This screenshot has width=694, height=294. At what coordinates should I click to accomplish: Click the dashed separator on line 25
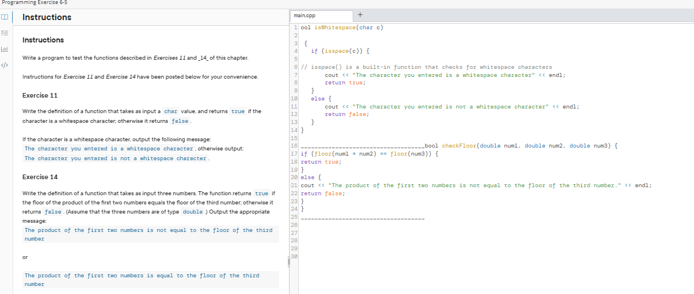coord(363,218)
